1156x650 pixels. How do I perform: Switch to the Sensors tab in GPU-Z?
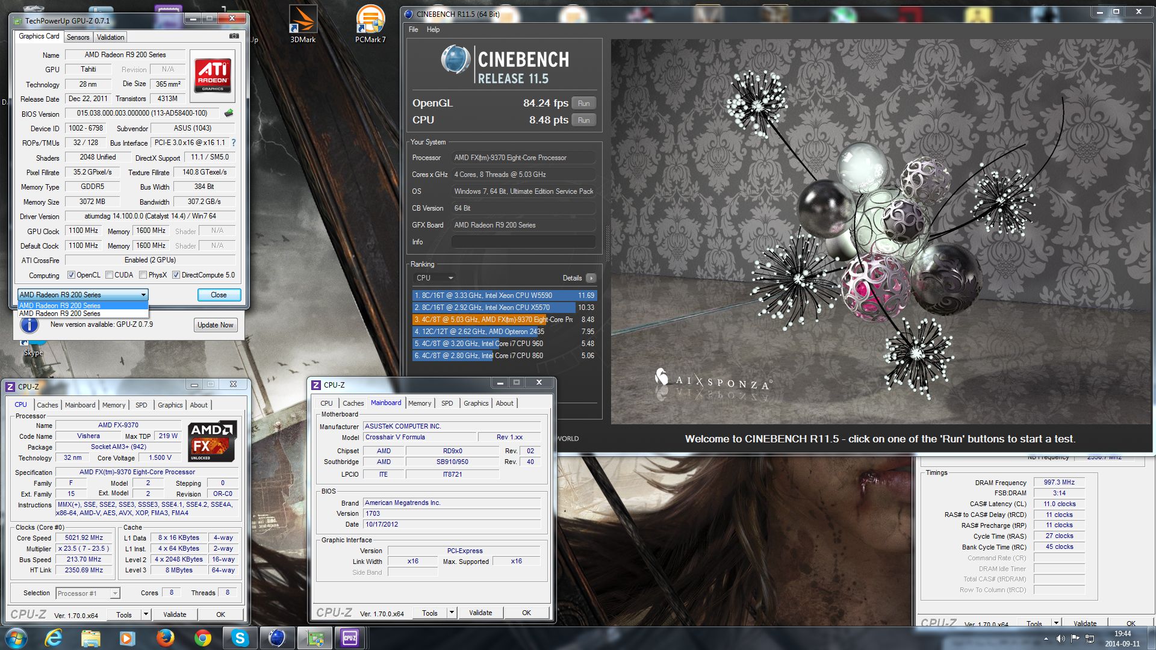tap(78, 37)
